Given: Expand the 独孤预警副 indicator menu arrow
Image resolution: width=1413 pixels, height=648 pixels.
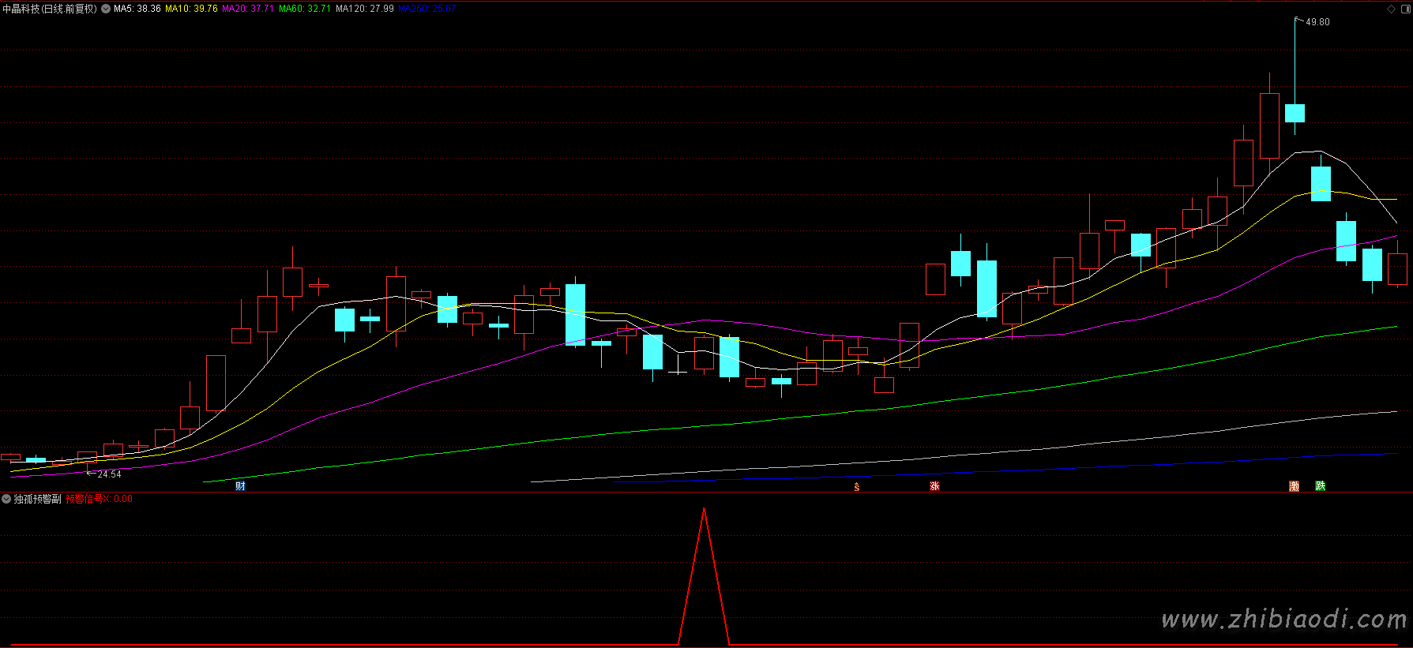Looking at the screenshot, I should (6, 499).
